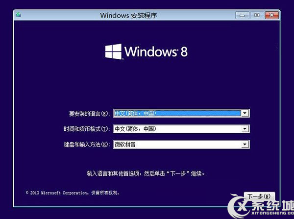The image size is (294, 219).
Task: Click the Windows 安装程序 title text
Action: (x=128, y=15)
